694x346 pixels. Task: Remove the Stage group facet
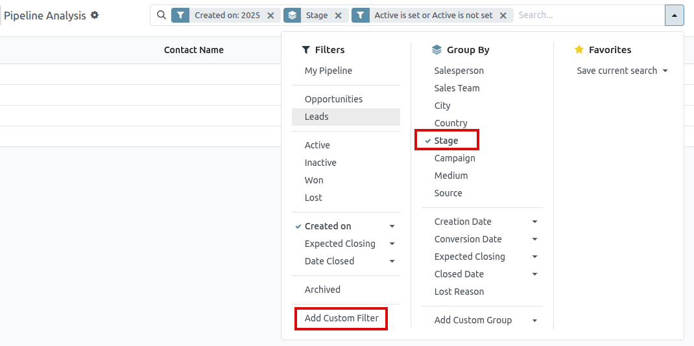(338, 16)
